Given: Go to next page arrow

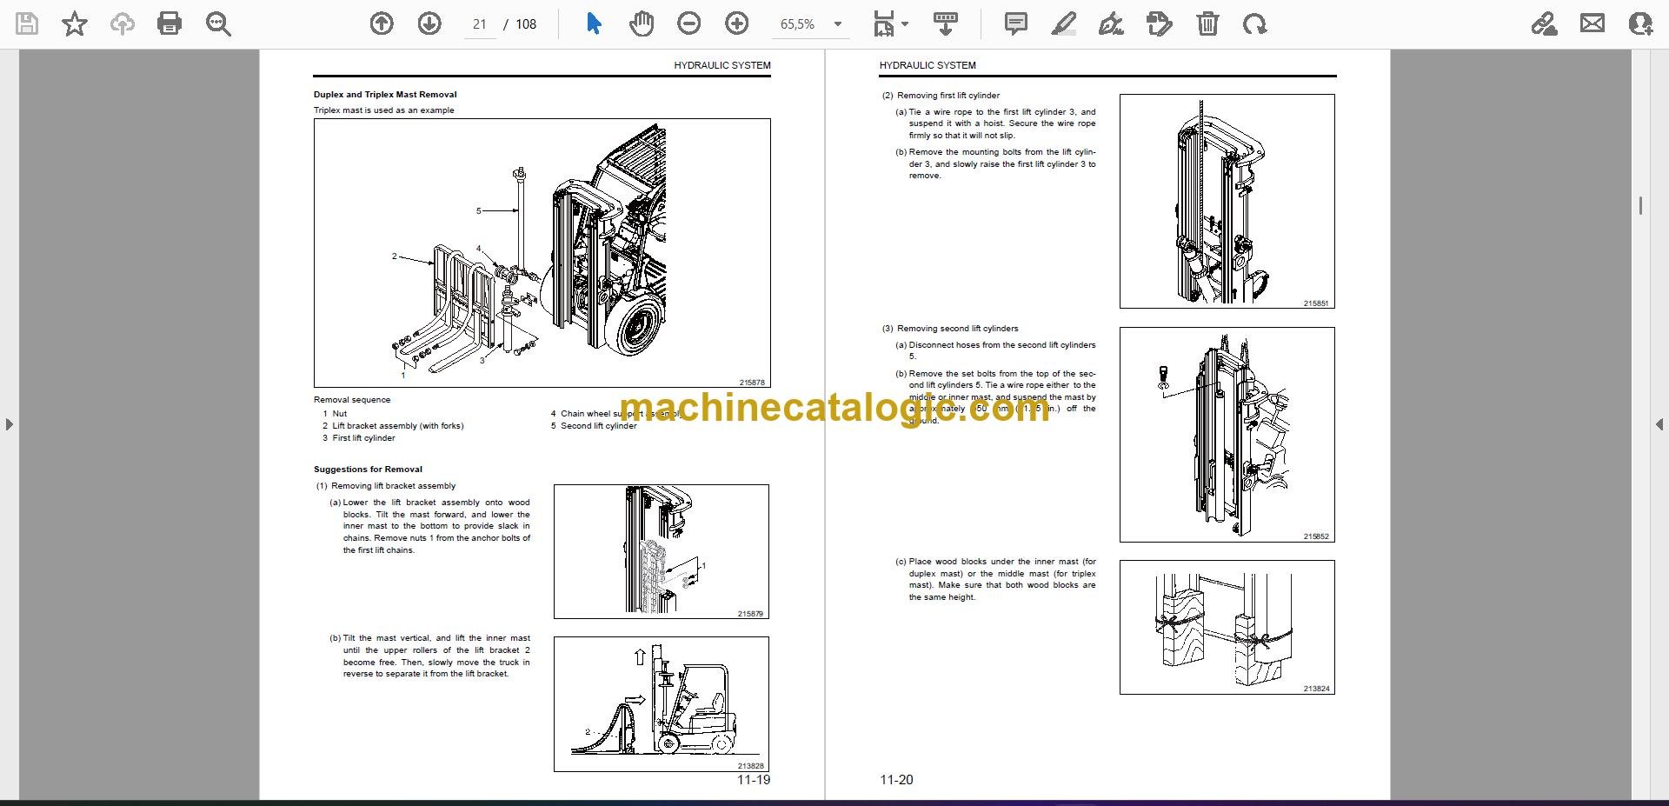Looking at the screenshot, I should click(x=429, y=23).
